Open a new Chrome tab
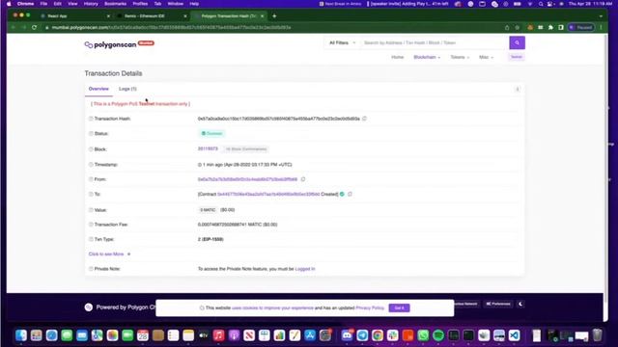Screen dimensions: 618x347 [274, 16]
